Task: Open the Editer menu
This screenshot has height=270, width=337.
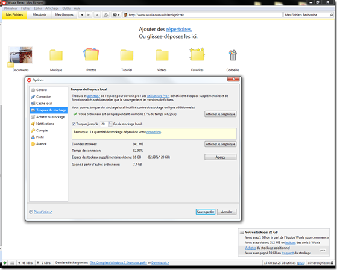Action: point(38,8)
